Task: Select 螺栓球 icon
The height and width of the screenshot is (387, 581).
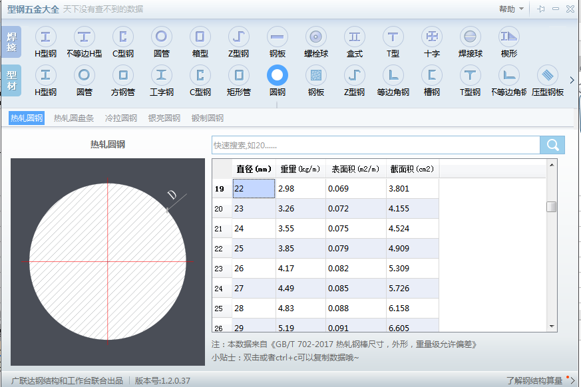Action: coord(315,37)
